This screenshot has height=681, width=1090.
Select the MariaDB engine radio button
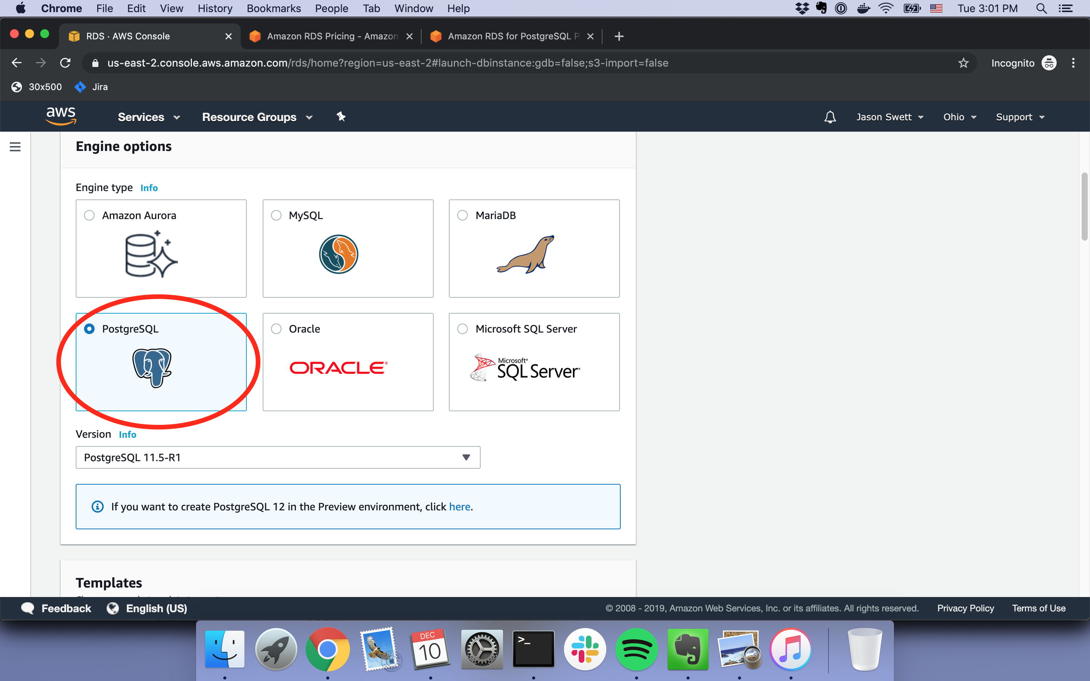[x=462, y=215]
